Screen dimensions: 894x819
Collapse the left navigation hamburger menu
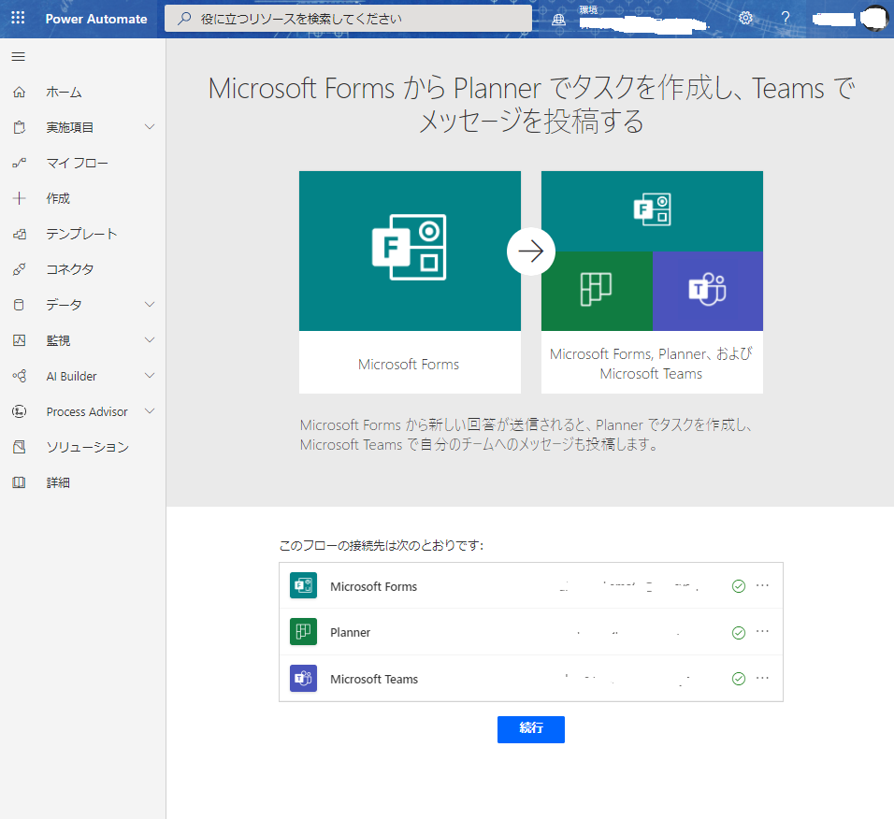19,56
